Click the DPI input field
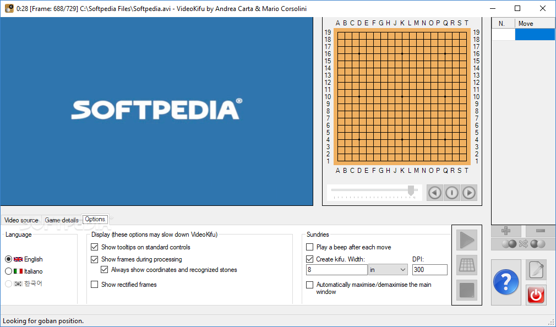Screen dimensions: 556x327 point(430,270)
